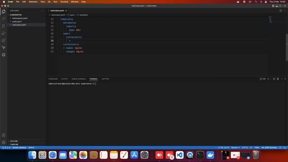
Task: Open the File menu
Action: pos(18,2)
